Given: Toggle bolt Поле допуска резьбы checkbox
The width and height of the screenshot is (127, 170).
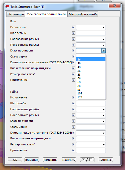Looking at the screenshot, I should [73, 45].
